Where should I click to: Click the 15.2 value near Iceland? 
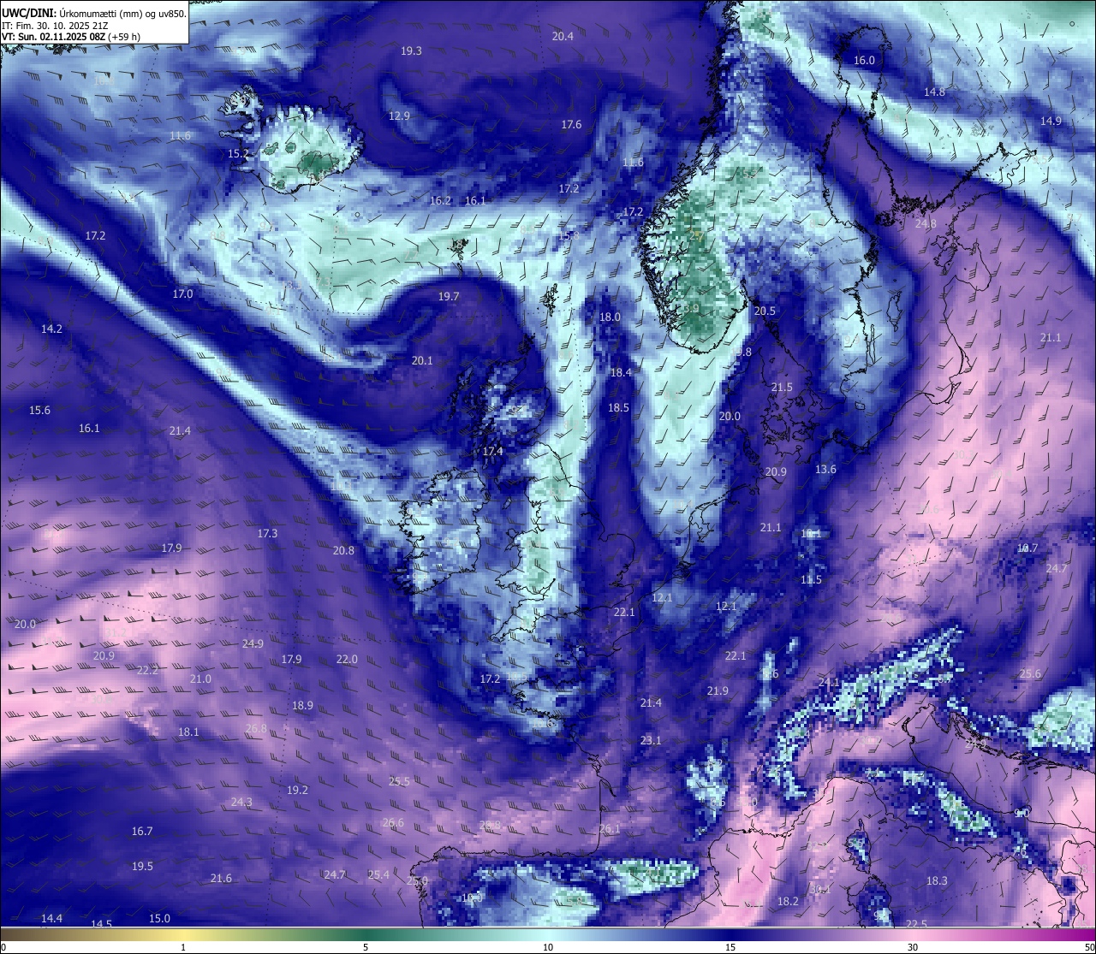tap(238, 154)
